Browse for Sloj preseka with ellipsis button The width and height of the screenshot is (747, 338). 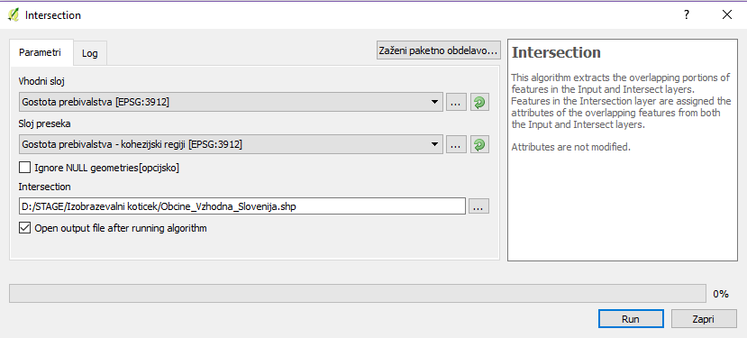click(x=456, y=145)
